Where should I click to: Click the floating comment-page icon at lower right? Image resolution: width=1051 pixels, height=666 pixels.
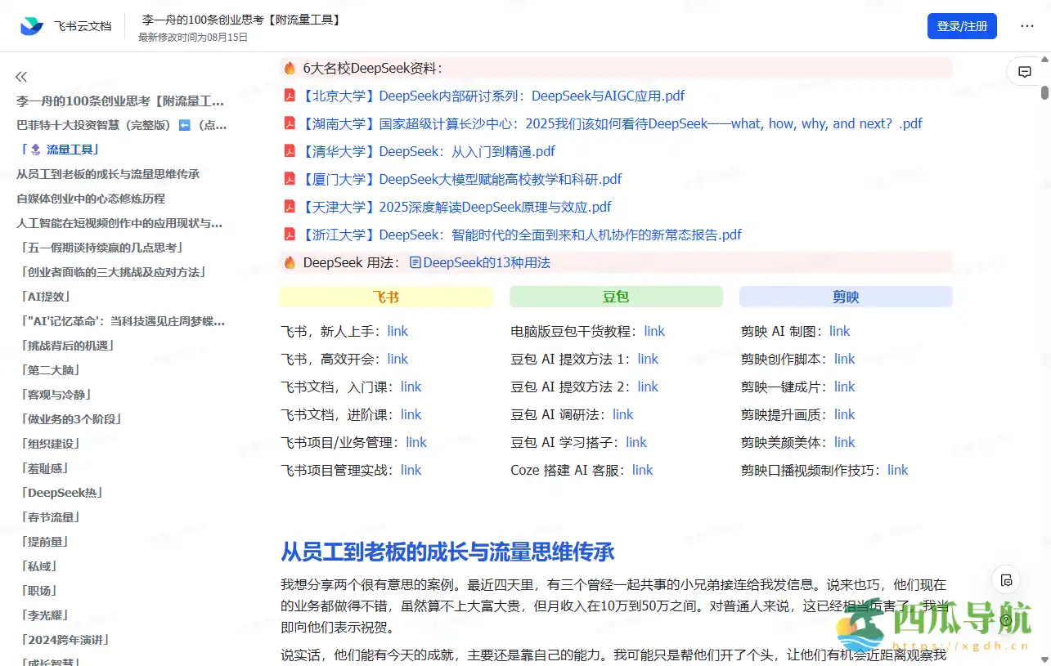click(x=1006, y=580)
